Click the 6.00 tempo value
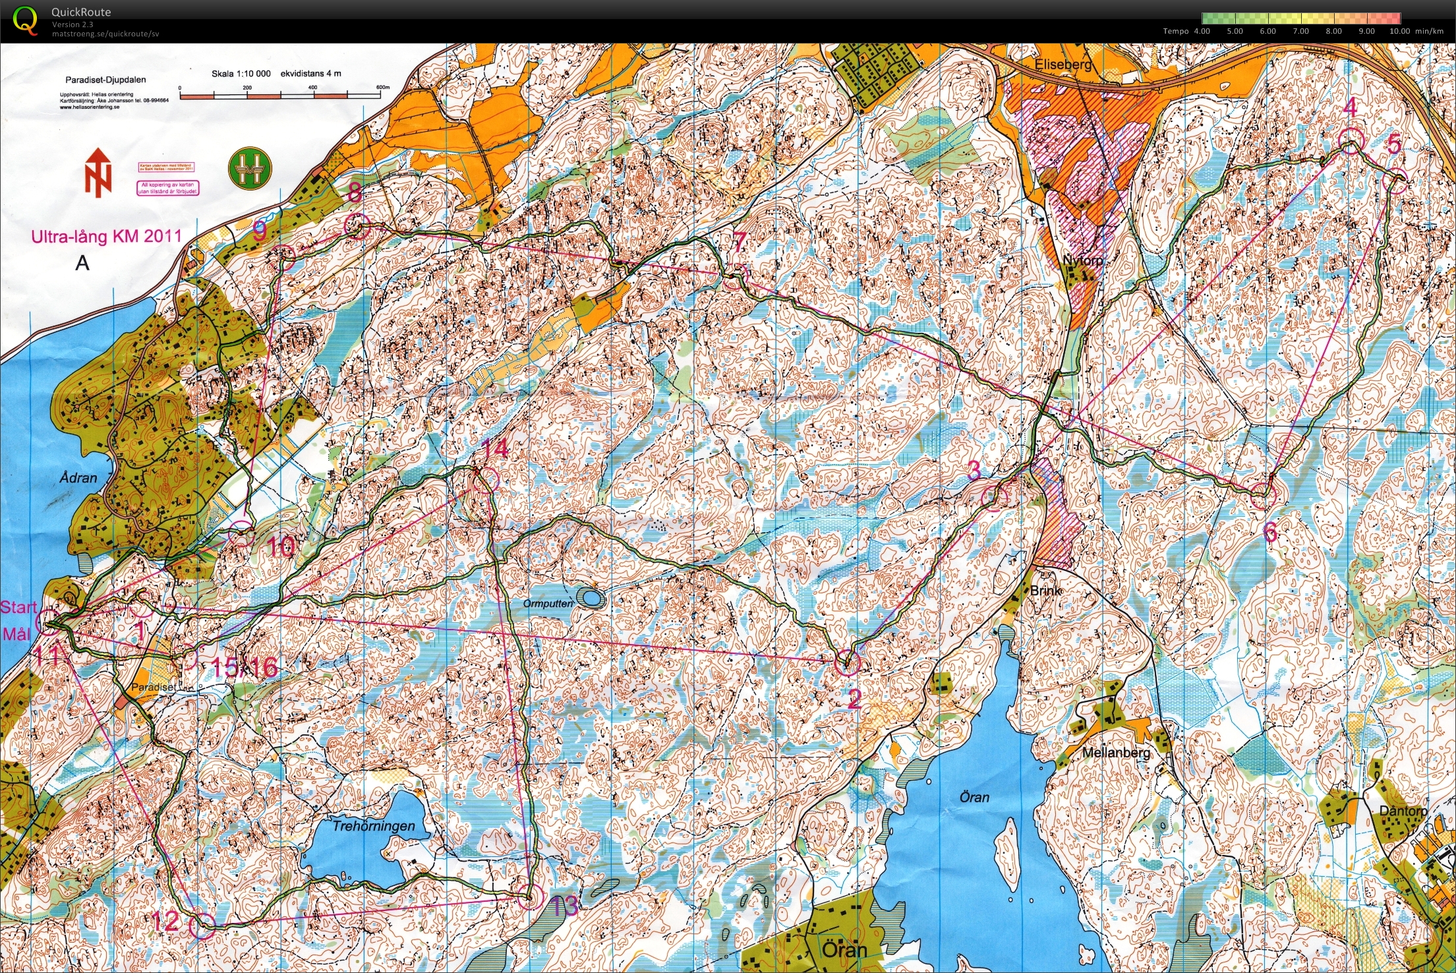 tap(1267, 31)
